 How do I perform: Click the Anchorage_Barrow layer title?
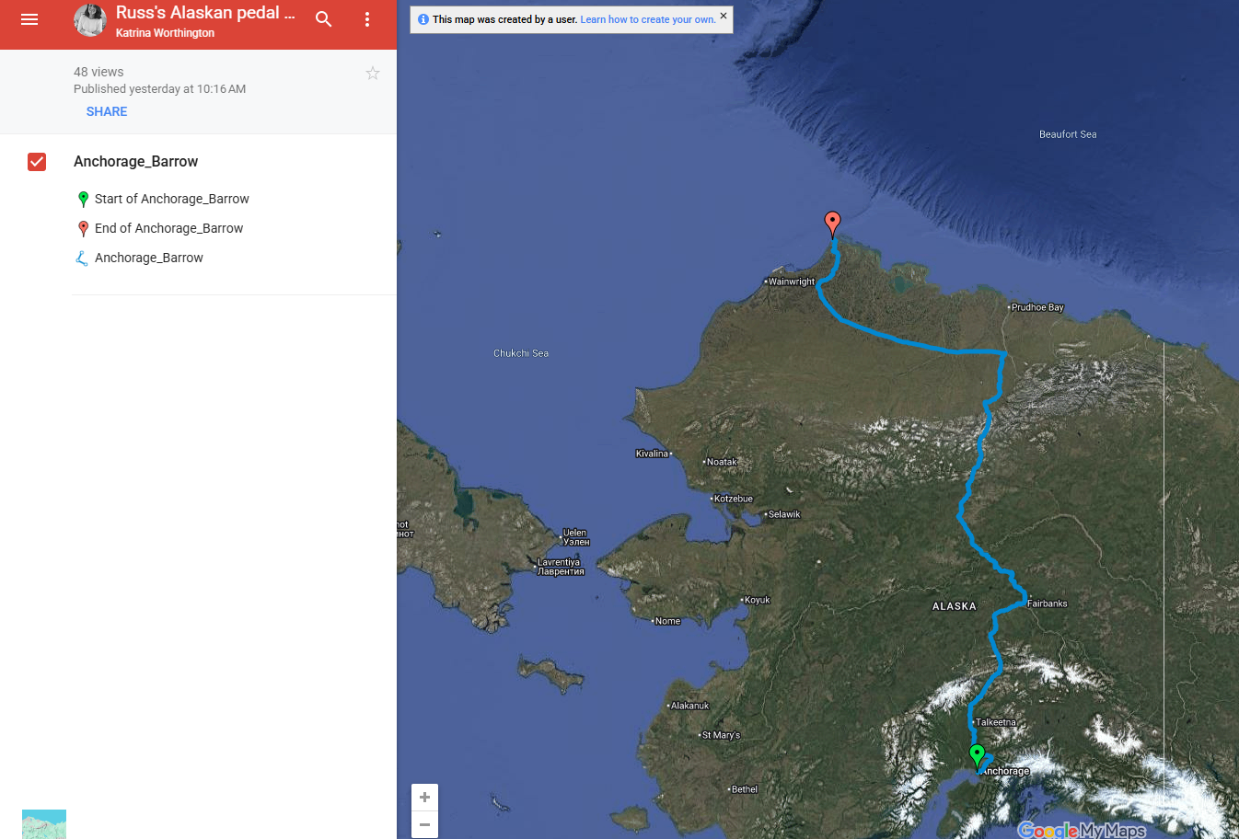tap(135, 162)
